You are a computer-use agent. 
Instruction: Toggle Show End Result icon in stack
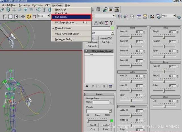93,86
